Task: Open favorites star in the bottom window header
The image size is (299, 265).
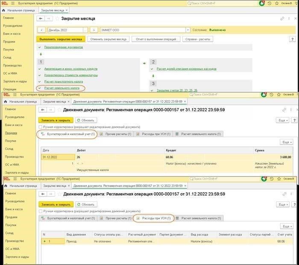Action: tap(279, 179)
